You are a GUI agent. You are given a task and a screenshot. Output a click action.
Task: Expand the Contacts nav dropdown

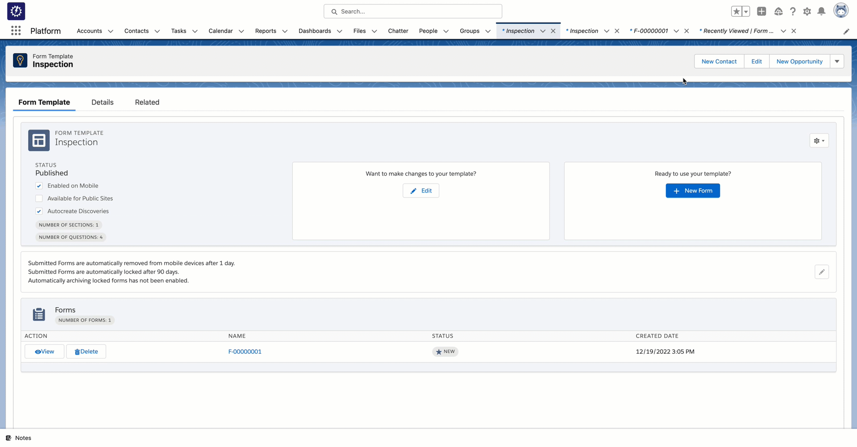point(157,31)
